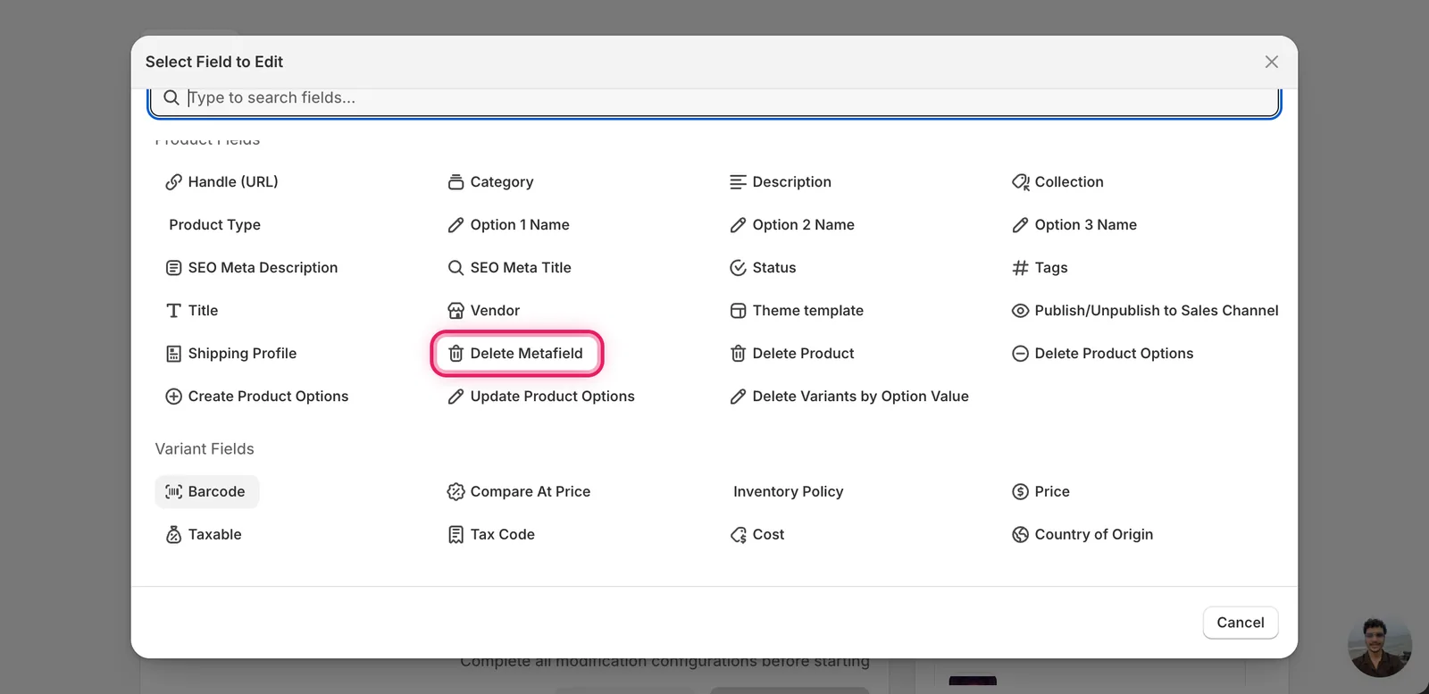Image resolution: width=1429 pixels, height=694 pixels.
Task: Choose the Collection field icon
Action: coord(1020,182)
